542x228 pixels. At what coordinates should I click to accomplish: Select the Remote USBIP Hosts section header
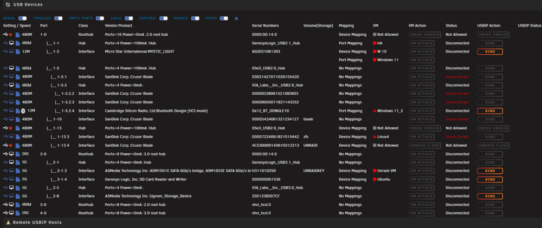[37, 223]
